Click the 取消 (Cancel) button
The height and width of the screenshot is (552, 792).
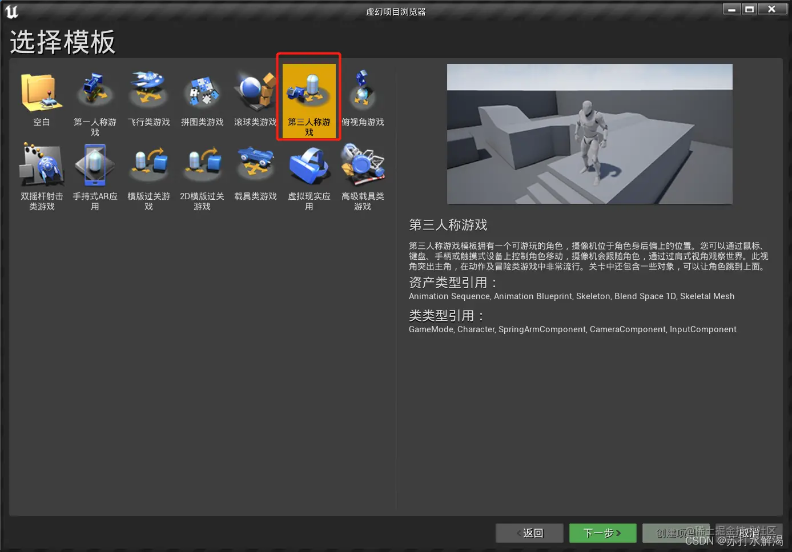pyautogui.click(x=750, y=533)
